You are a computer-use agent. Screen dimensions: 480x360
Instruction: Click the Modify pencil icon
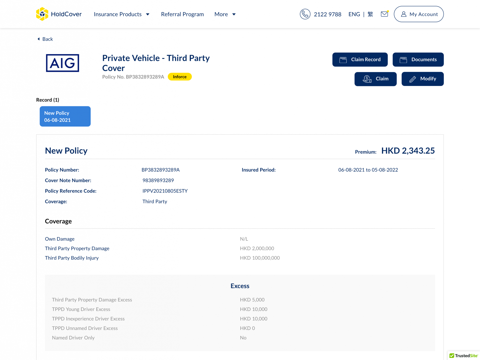tap(413, 79)
